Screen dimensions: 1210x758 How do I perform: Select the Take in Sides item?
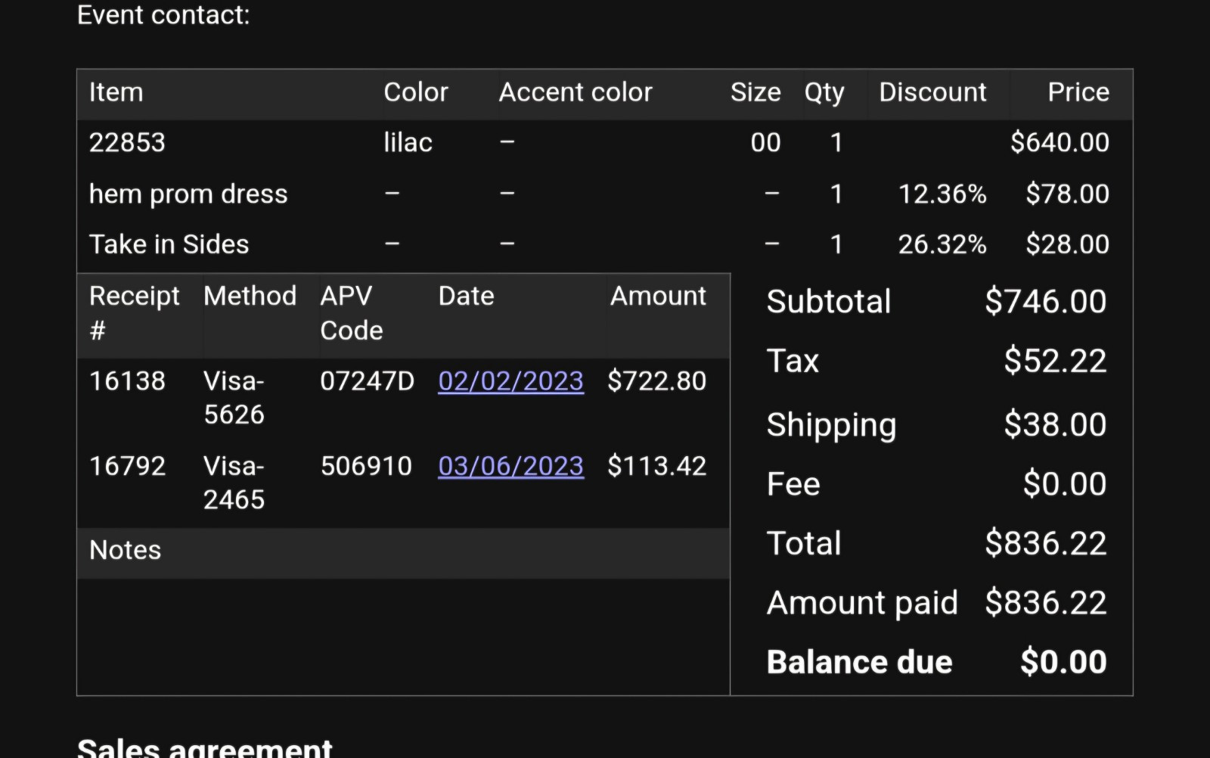(x=169, y=245)
